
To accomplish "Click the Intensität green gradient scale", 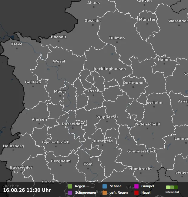I will click(x=172, y=187).
